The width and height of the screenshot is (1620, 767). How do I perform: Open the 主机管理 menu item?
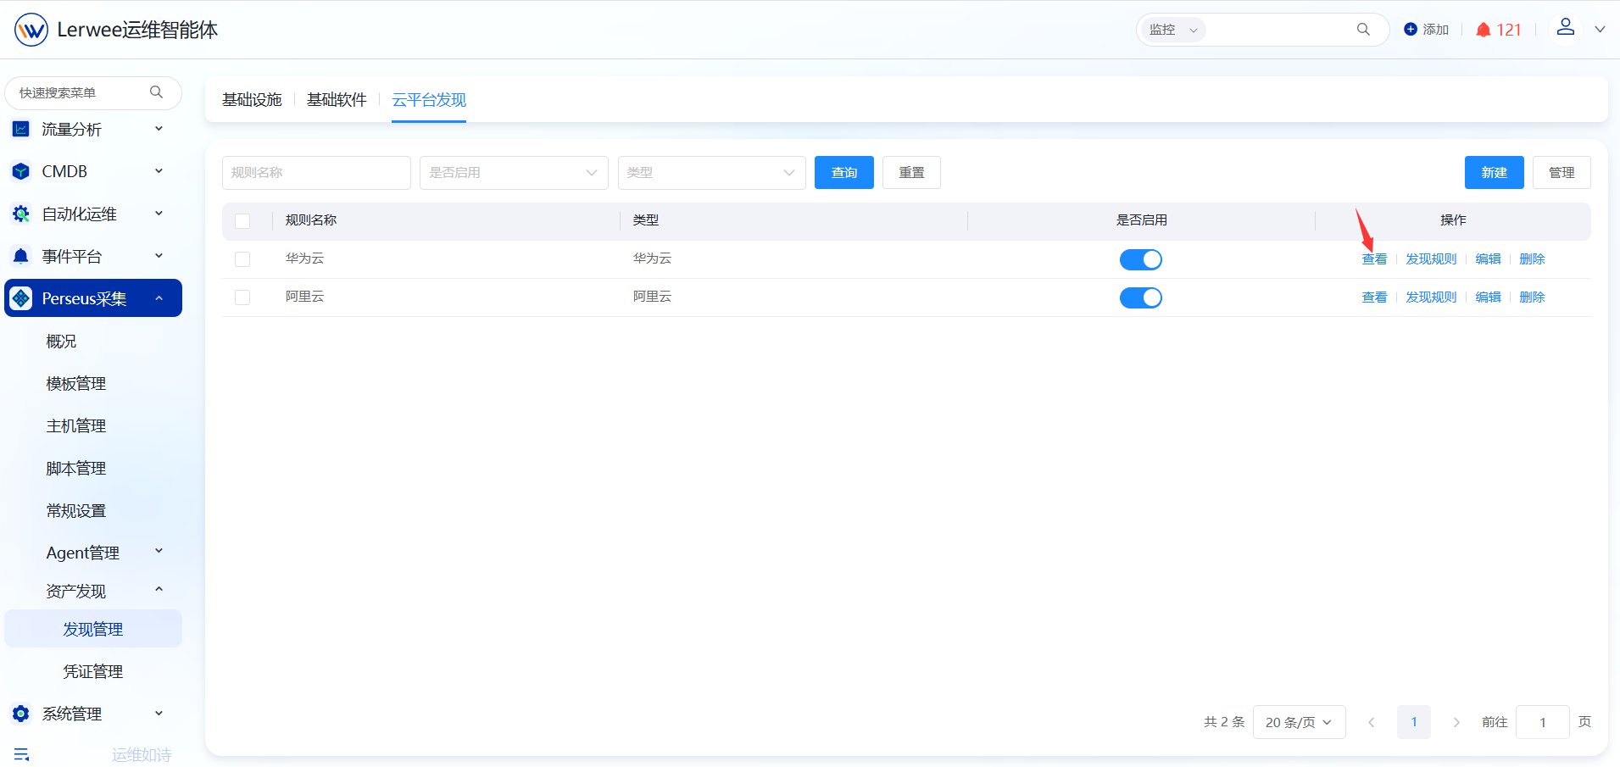point(76,426)
